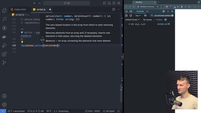201x113 pixels.
Task: Show the next signature overload
Action: point(42,42)
